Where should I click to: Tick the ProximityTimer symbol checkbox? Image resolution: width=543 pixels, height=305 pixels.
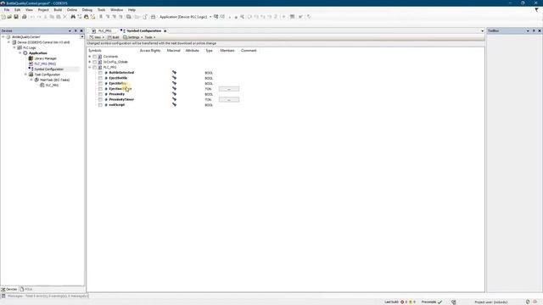(100, 99)
